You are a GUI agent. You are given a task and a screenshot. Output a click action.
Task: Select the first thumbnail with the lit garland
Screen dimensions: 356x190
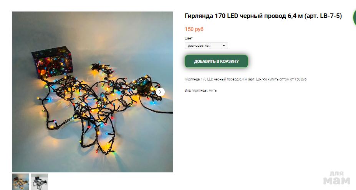(20, 182)
